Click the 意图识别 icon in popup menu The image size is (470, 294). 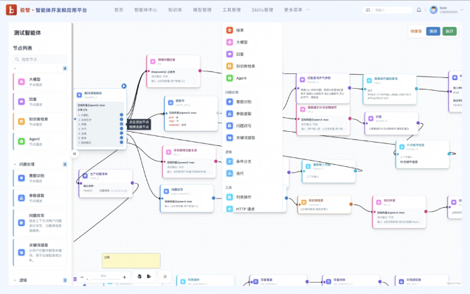click(x=229, y=102)
